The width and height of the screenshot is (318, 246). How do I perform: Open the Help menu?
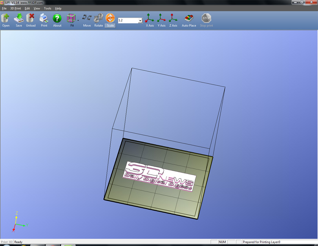point(58,8)
